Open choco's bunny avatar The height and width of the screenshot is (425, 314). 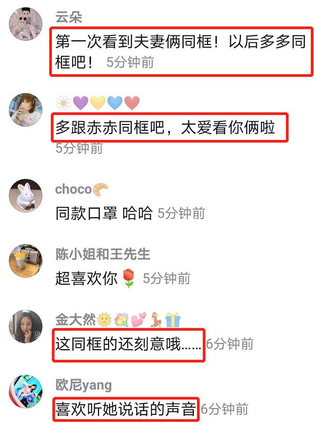[x=26, y=196]
